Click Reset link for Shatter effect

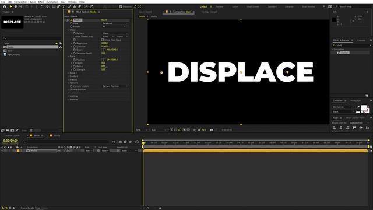[x=104, y=20]
